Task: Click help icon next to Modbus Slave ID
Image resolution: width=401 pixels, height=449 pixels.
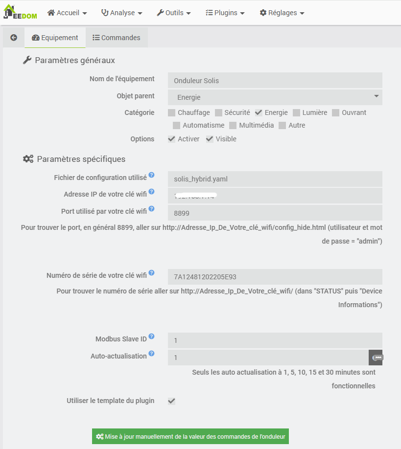Action: [x=152, y=337]
